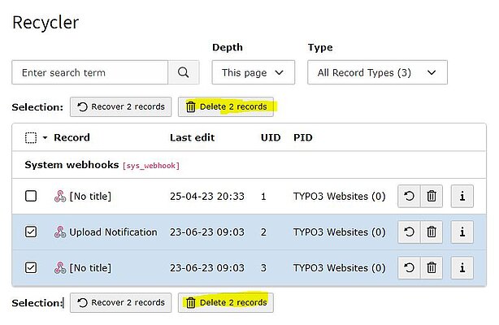Click bottom Delete 2 records button
This screenshot has height=325, width=499.
coord(226,302)
